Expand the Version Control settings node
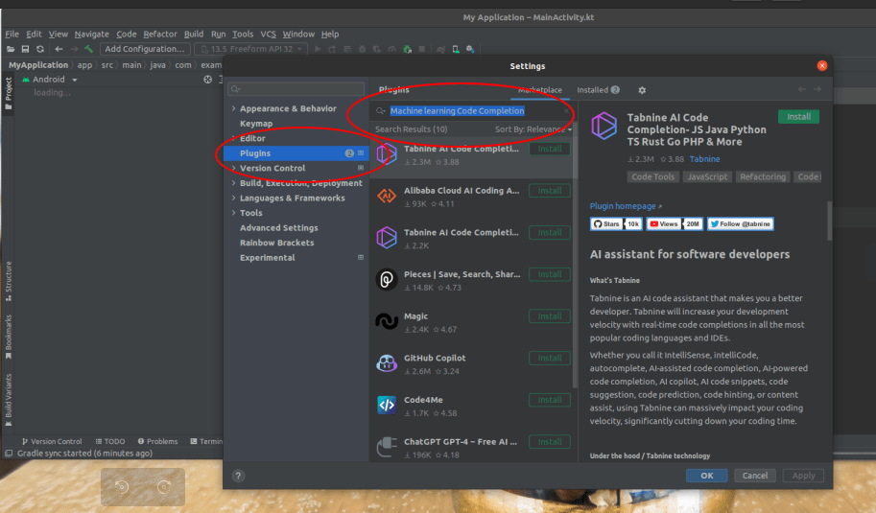The width and height of the screenshot is (876, 513). (233, 168)
